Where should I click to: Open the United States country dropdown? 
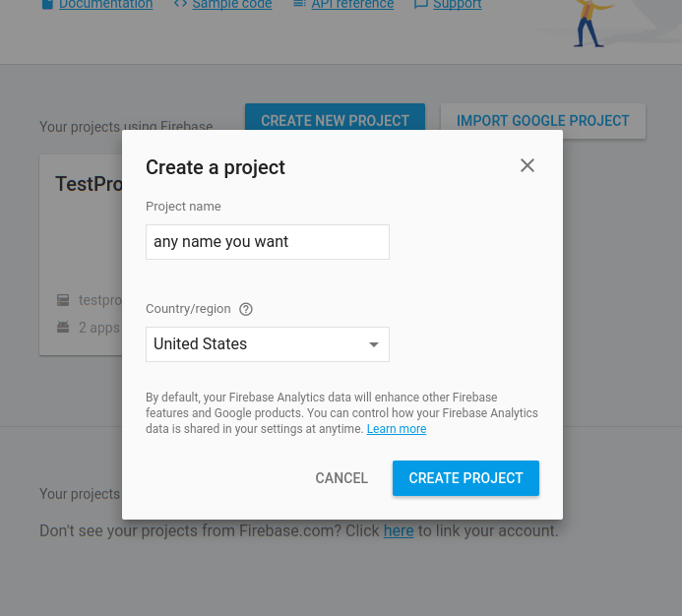coord(268,344)
